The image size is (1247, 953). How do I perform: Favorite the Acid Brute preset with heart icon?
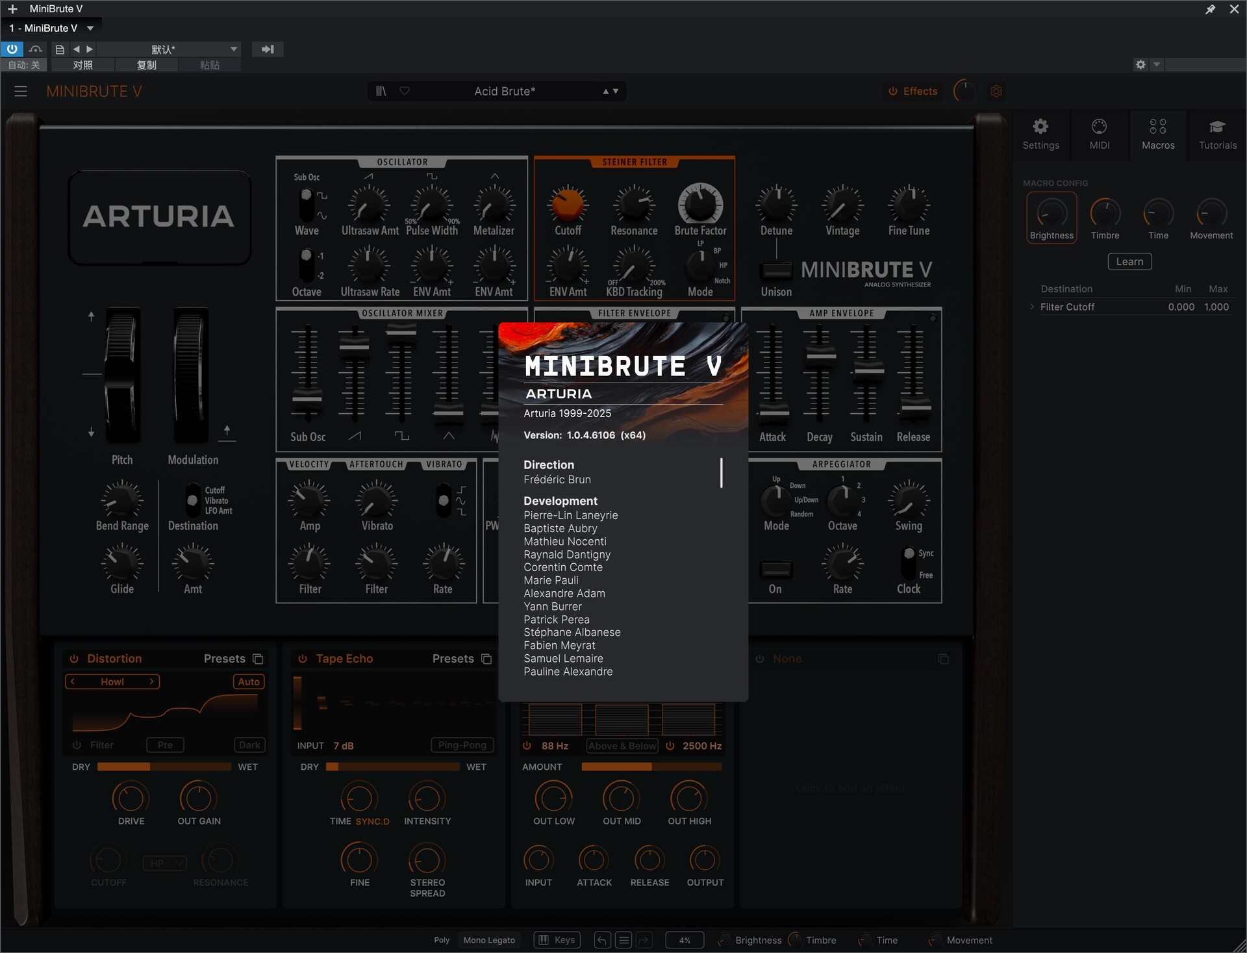pyautogui.click(x=405, y=91)
